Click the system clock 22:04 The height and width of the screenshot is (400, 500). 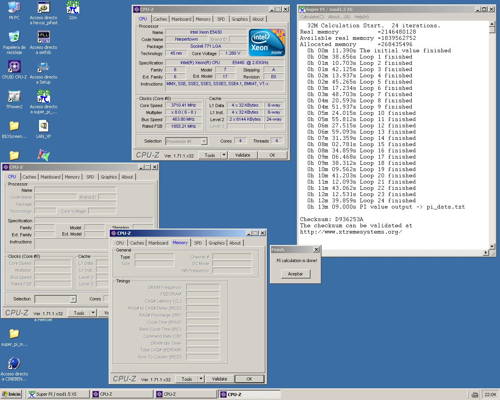point(490,395)
